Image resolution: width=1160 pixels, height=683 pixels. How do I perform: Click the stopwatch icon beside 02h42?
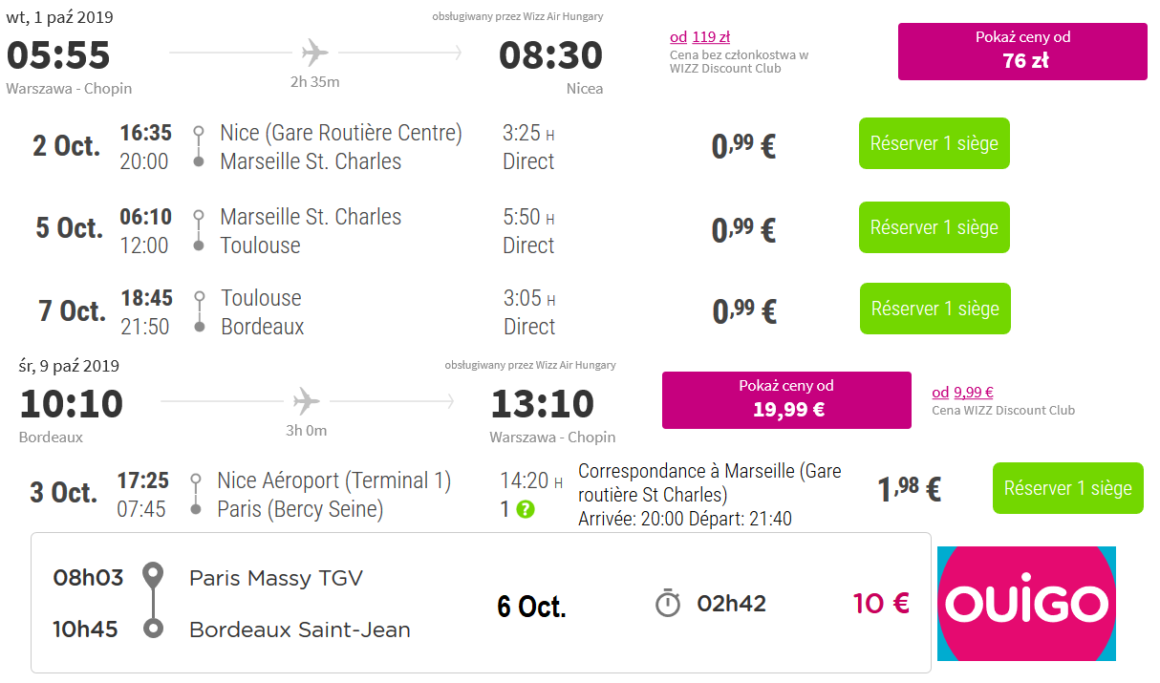(x=668, y=604)
